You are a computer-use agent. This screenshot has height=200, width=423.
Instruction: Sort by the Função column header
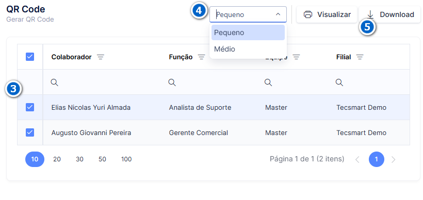coord(181,57)
